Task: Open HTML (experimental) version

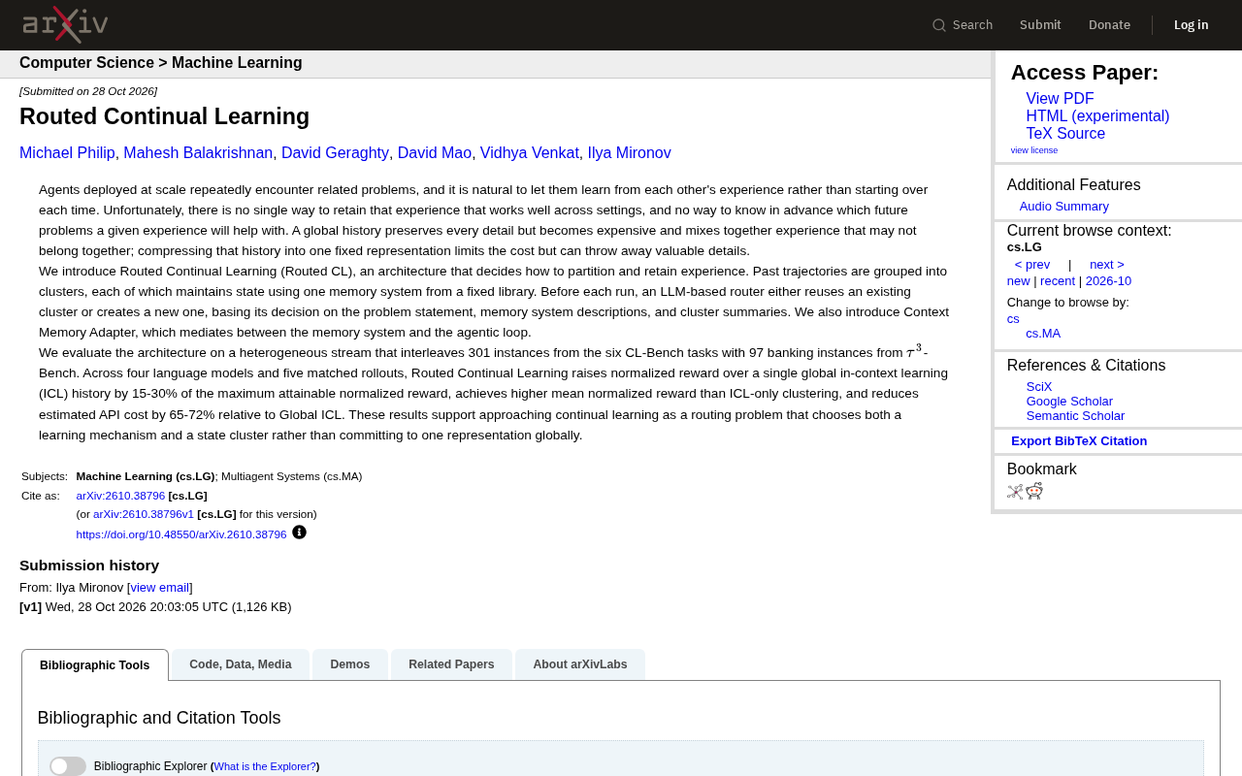Action: [1097, 116]
